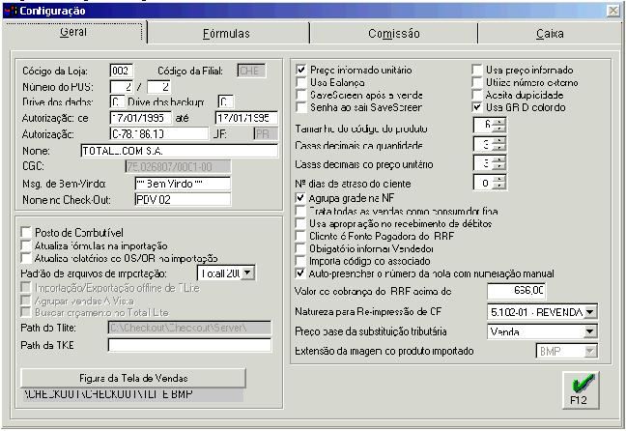Enable Obrigatório informar Vendedor
The height and width of the screenshot is (431, 626).
click(299, 248)
